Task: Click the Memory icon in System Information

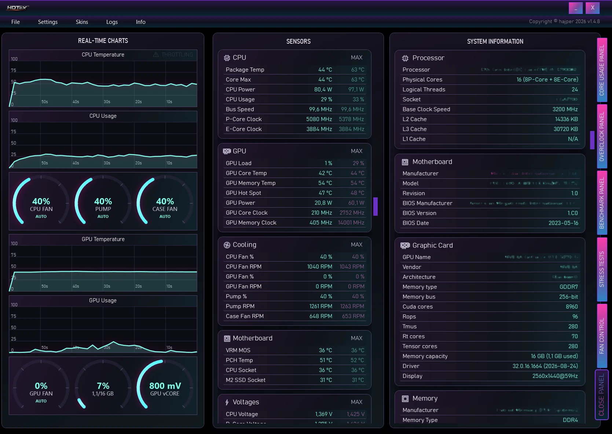Action: click(405, 398)
